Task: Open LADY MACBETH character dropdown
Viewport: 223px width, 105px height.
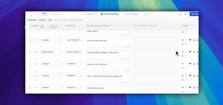Action: coord(74,40)
